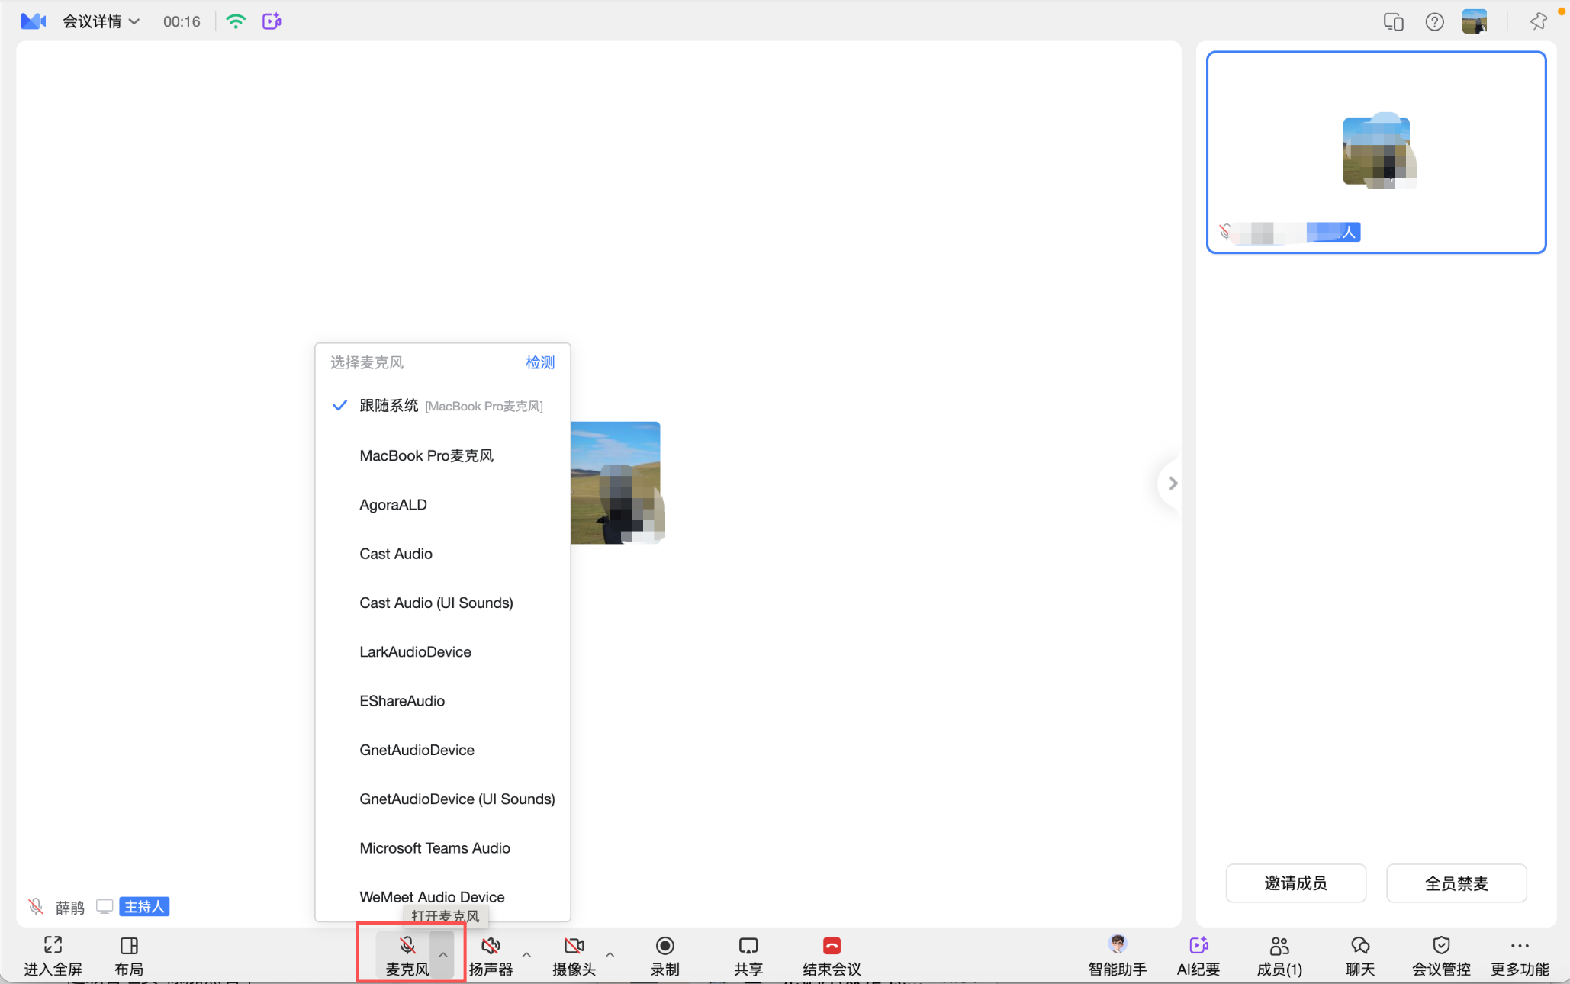Screen dimensions: 1570x984
Task: Expand the speaker options arrow
Action: pos(526,954)
